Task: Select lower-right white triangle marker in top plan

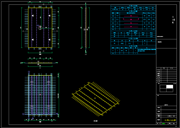Action: (49, 40)
